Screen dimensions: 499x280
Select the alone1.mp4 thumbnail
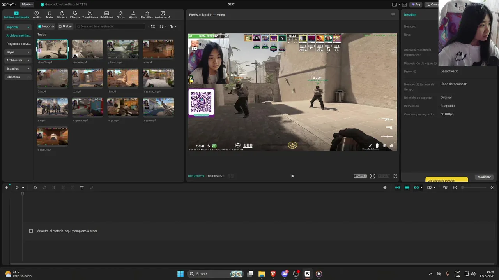[x=88, y=49]
